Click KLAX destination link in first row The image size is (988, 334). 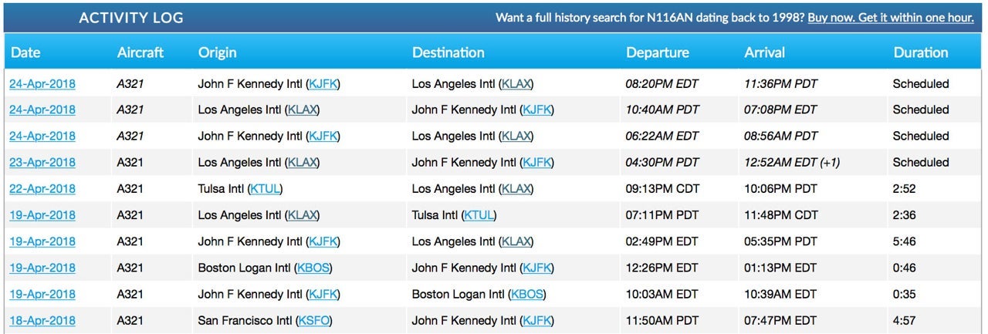tap(516, 84)
